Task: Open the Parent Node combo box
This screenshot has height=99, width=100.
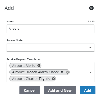Action: 51,47
